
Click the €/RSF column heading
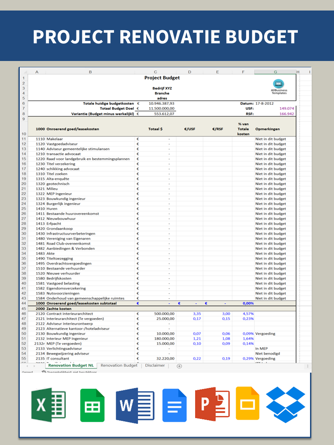217,129
